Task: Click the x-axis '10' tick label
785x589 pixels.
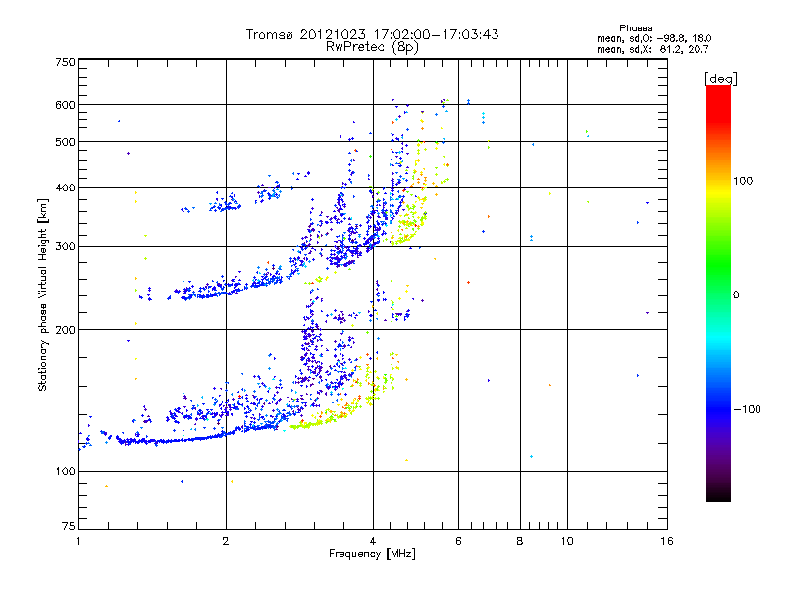Action: pos(567,541)
